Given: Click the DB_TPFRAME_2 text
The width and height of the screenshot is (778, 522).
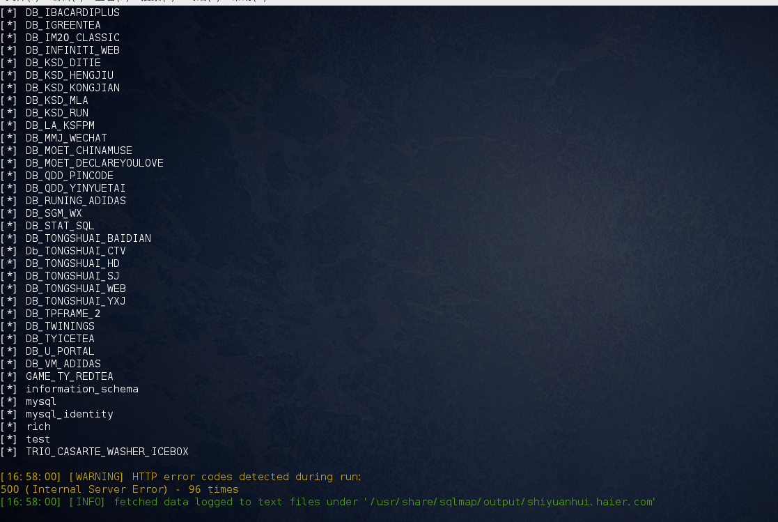Looking at the screenshot, I should click(x=63, y=314).
